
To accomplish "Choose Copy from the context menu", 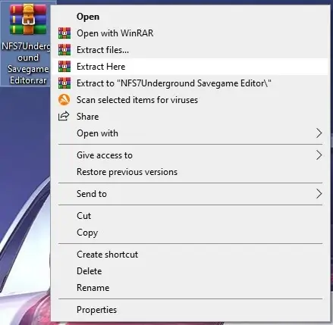I will tap(190, 233).
